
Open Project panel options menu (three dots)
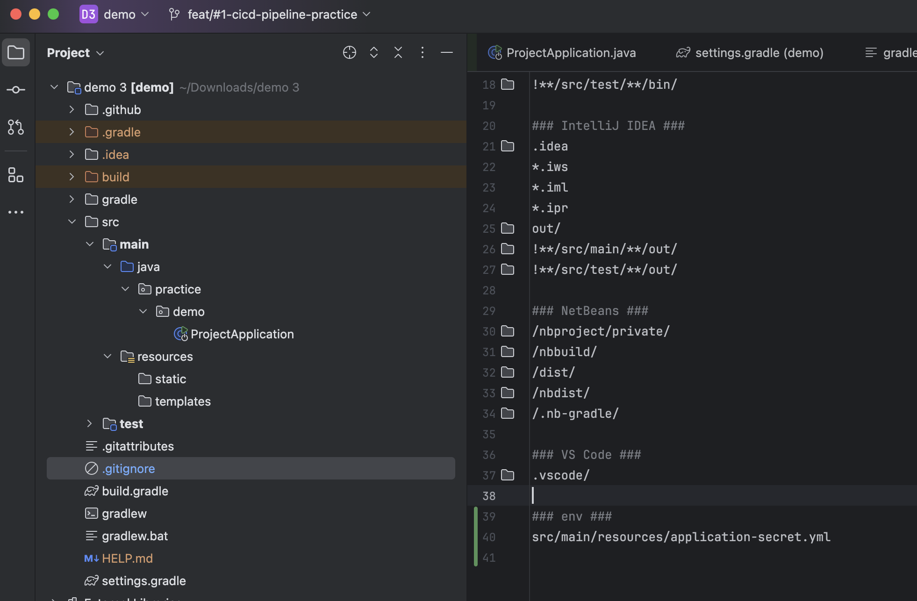click(422, 52)
